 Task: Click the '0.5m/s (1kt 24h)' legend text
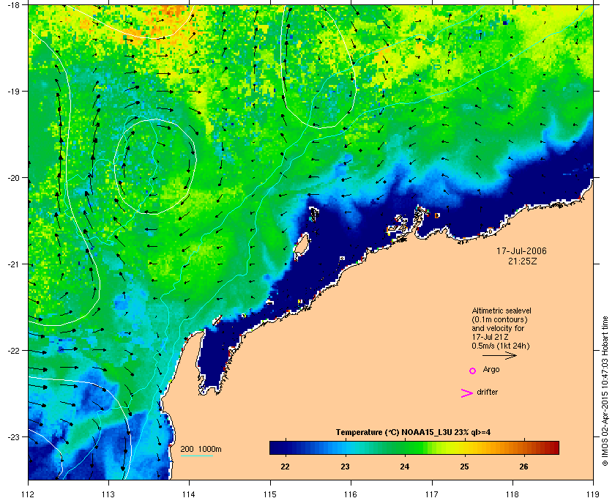501,346
